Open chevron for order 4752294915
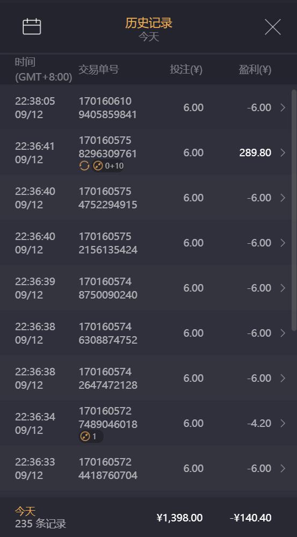The image size is (297, 537). point(283,198)
